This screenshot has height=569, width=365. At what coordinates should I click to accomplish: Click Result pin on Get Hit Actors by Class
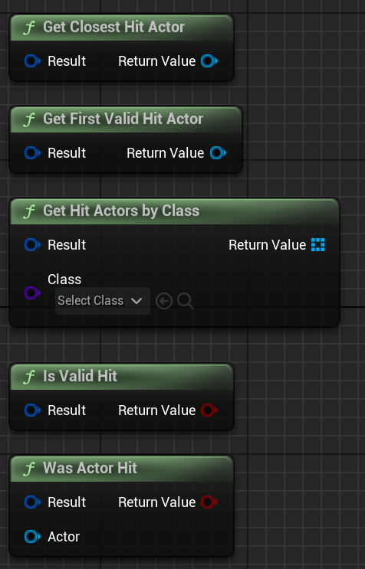32,245
